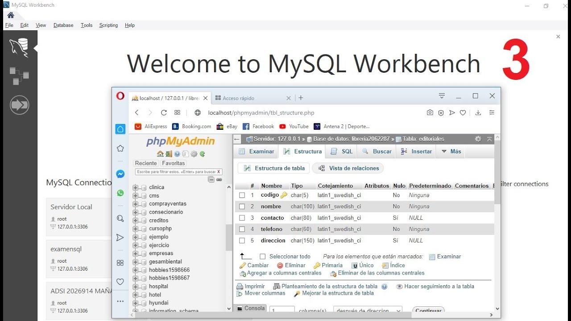Open the Facebook bookmark
The height and width of the screenshot is (321, 571).
258,127
